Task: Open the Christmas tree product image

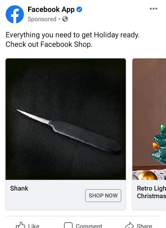Action: pos(149,119)
